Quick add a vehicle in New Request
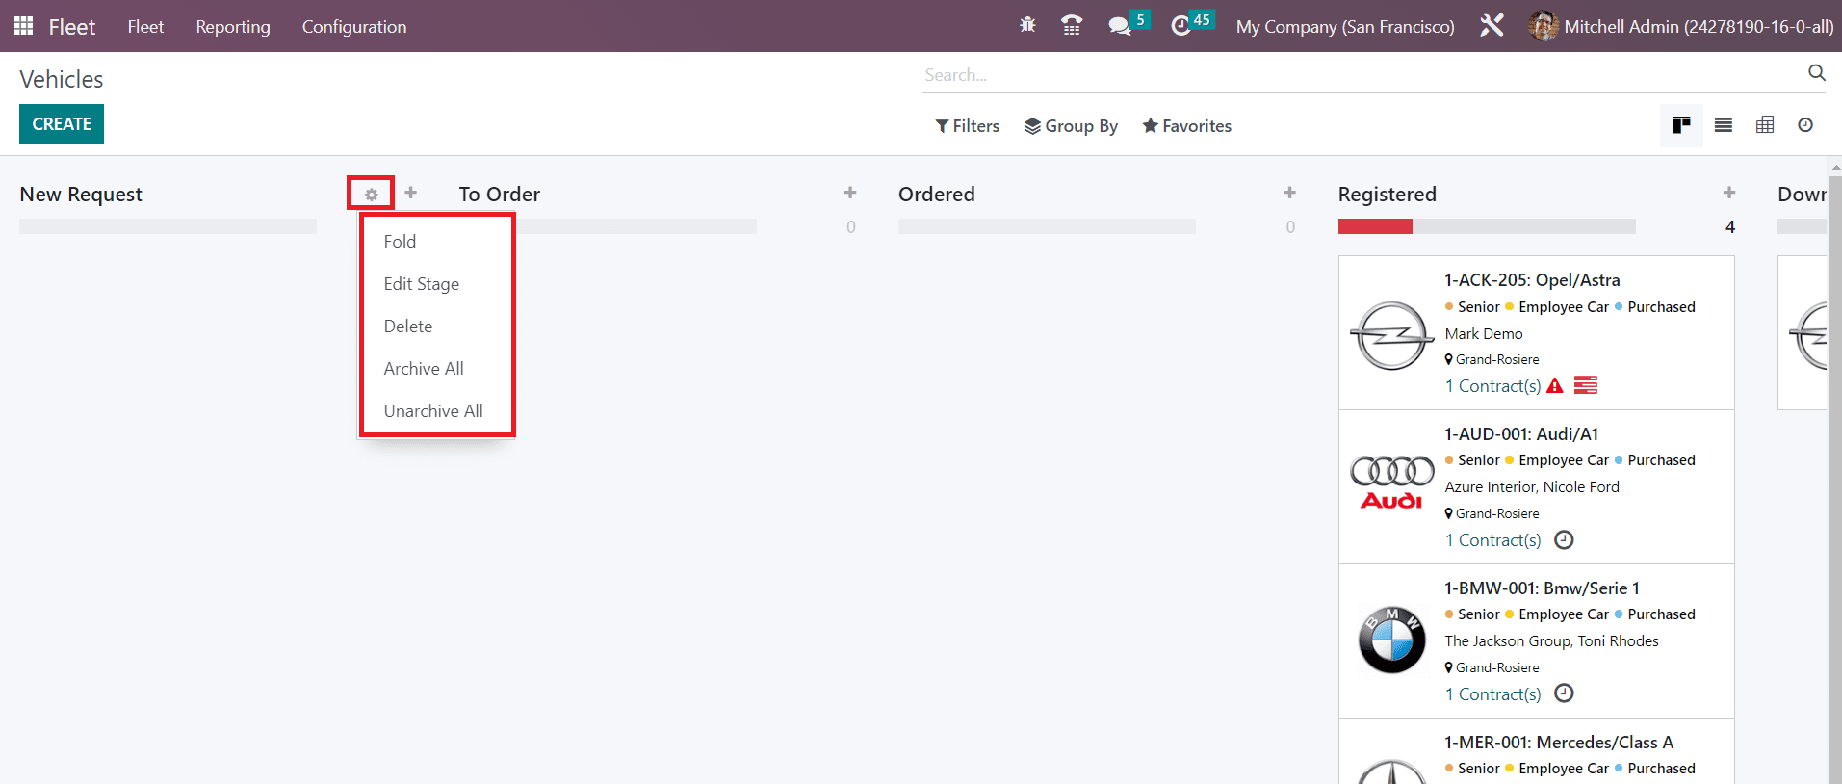This screenshot has width=1842, height=784. (411, 193)
